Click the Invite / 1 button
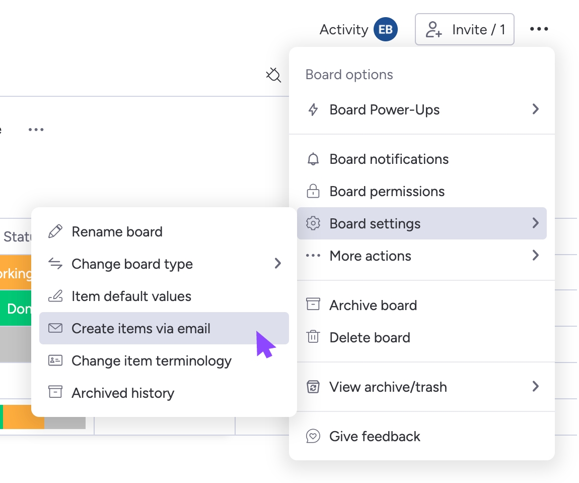The height and width of the screenshot is (483, 579). (x=464, y=29)
